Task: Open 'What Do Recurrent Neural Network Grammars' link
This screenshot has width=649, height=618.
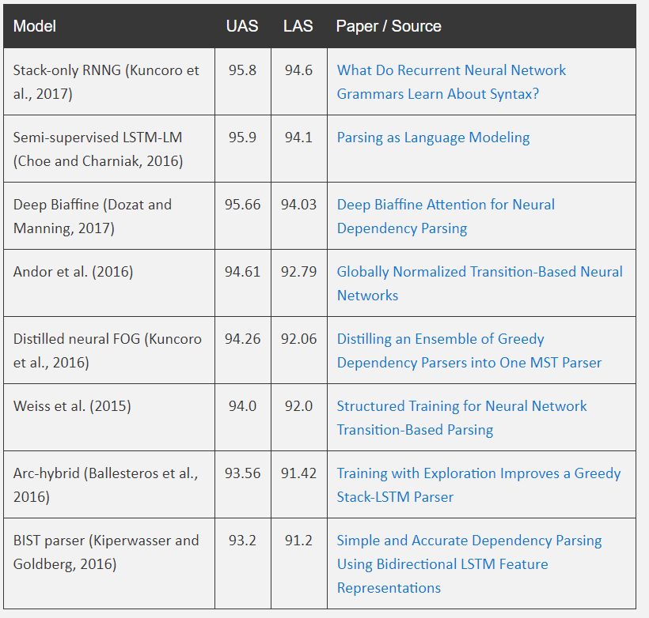Action: [x=451, y=82]
